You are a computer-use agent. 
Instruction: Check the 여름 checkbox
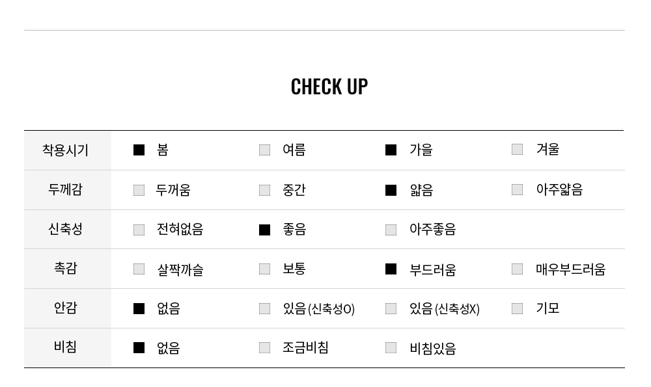tap(264, 150)
